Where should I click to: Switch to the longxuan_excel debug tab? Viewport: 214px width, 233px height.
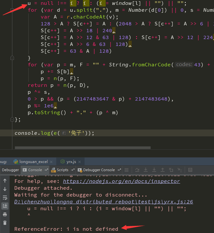point(33,161)
